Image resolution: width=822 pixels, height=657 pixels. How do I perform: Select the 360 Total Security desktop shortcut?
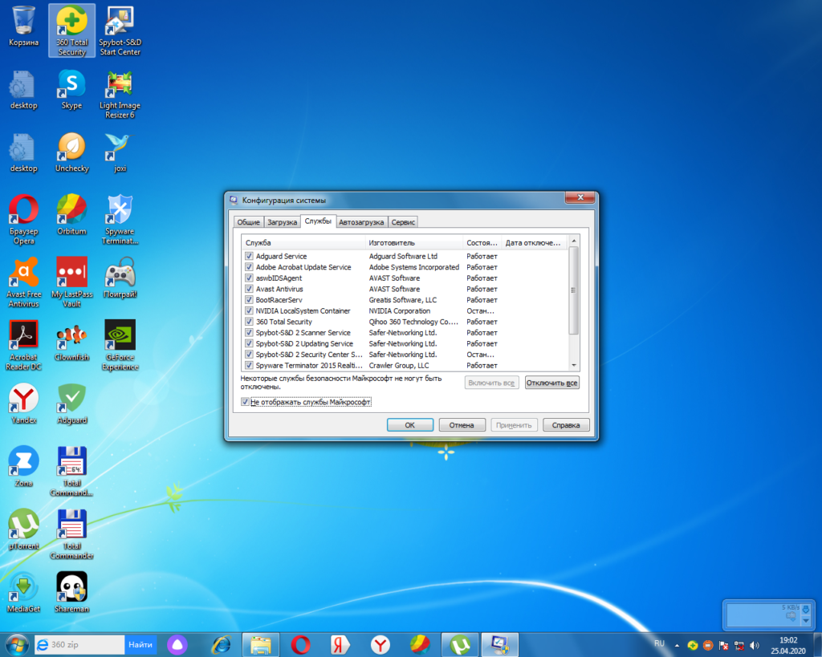[71, 30]
